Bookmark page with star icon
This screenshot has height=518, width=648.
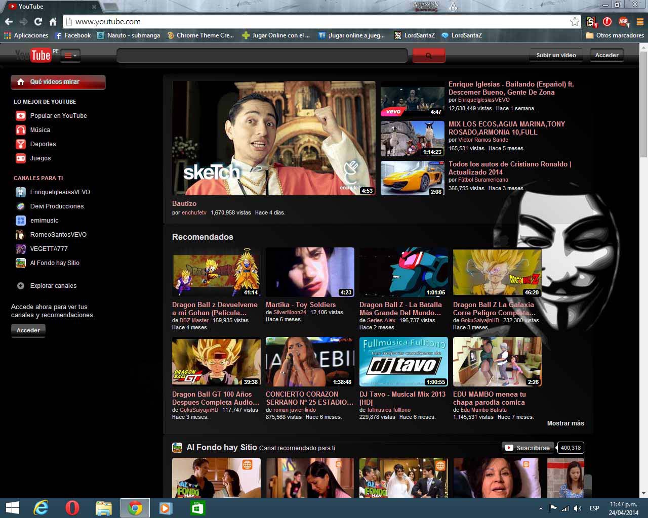click(x=575, y=22)
